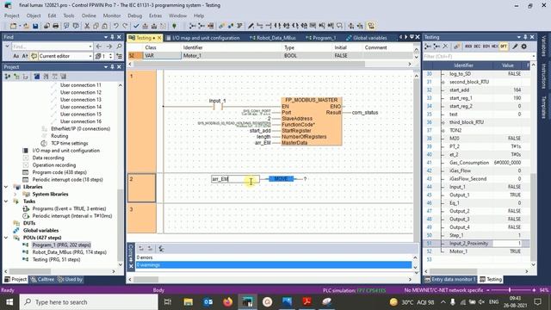Open the Debug menu
This screenshot has width=551, height=310.
coord(134,15)
